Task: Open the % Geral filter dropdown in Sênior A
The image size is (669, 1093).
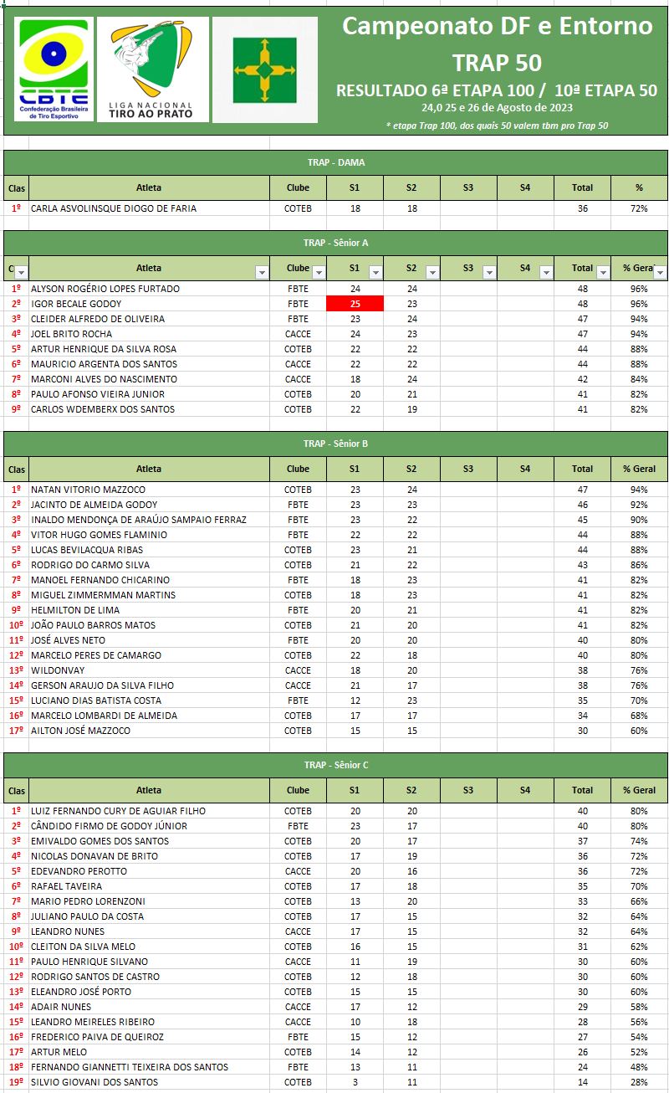Action: 660,272
